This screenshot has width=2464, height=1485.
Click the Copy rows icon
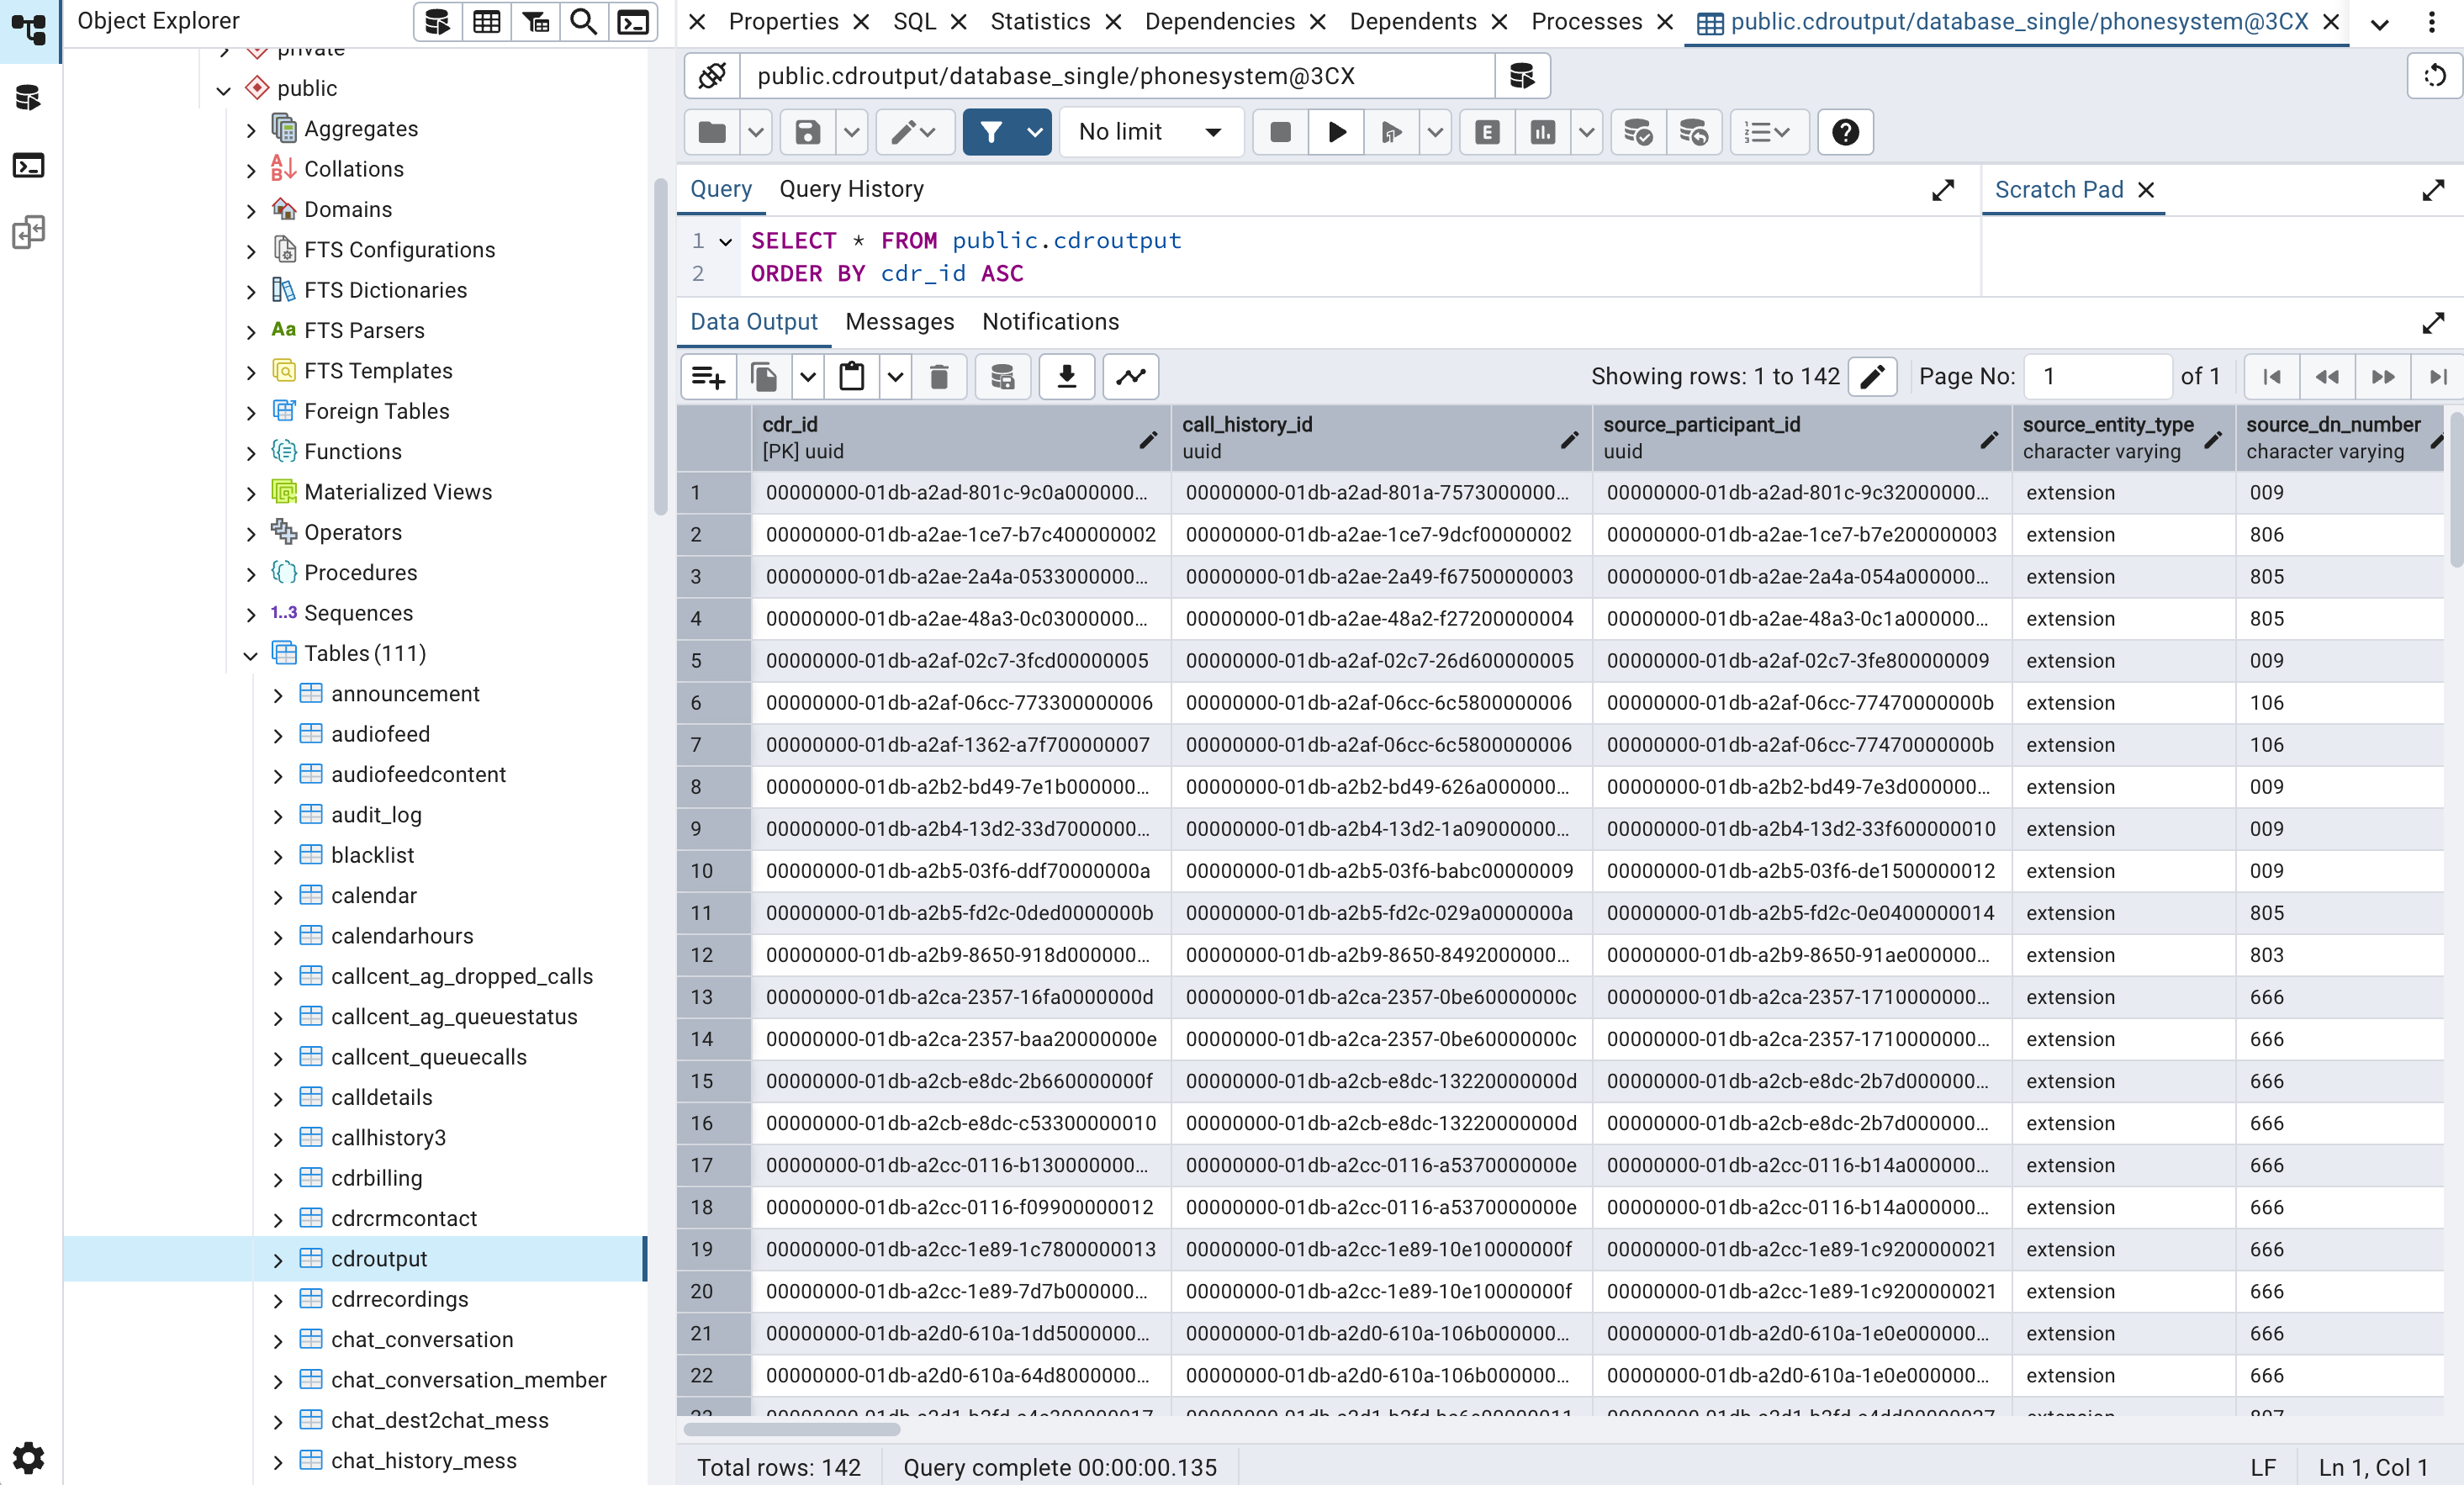[764, 377]
